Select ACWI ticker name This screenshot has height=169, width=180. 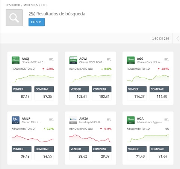coord(83,59)
